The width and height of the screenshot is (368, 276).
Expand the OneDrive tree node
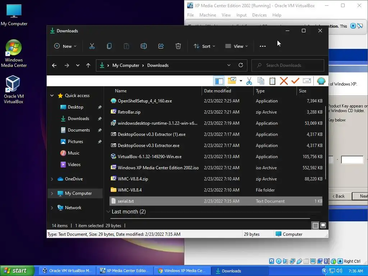tap(52, 179)
